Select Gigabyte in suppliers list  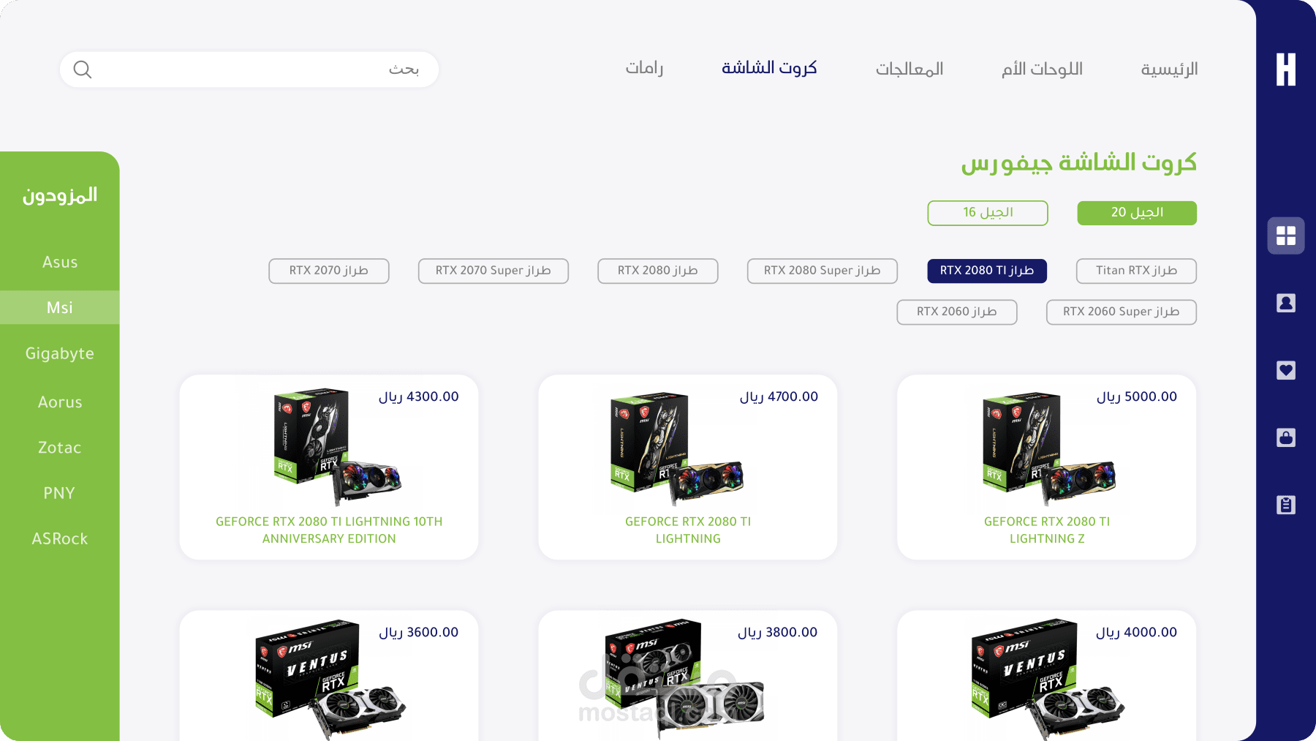60,354
